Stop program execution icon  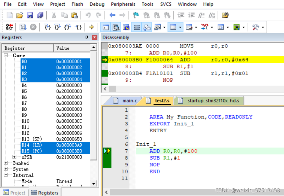tap(33, 27)
